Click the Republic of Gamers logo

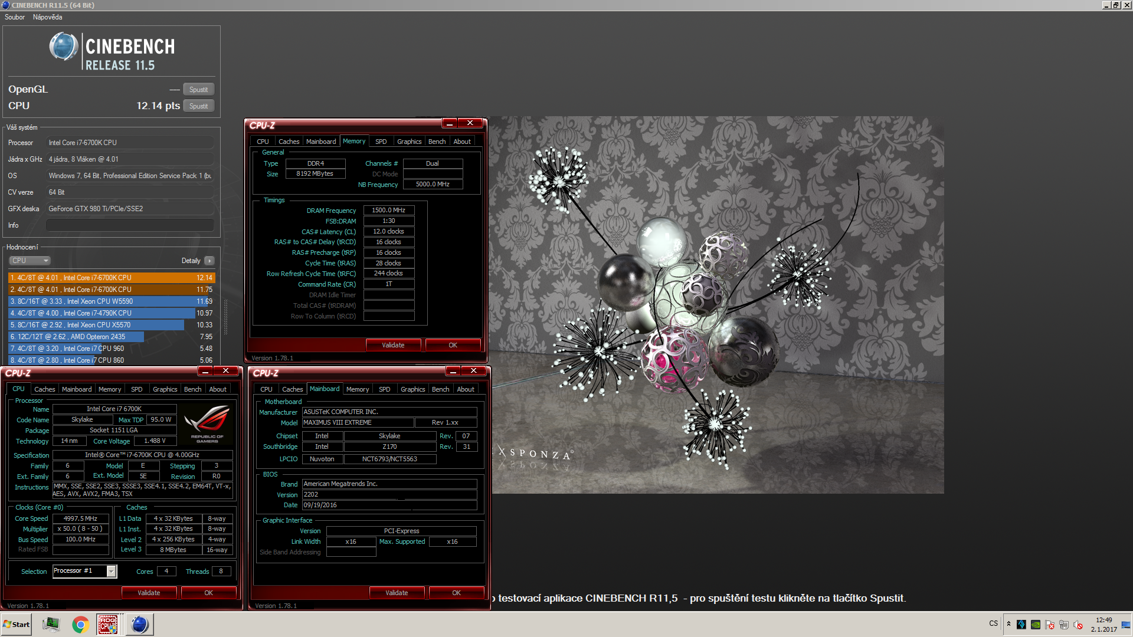pos(207,424)
